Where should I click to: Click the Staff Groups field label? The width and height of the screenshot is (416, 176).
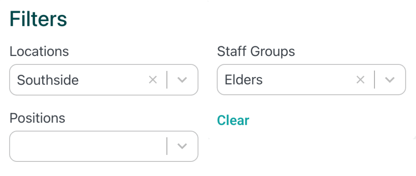[x=256, y=52]
